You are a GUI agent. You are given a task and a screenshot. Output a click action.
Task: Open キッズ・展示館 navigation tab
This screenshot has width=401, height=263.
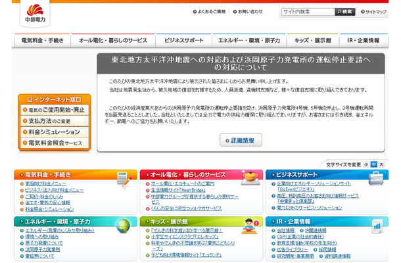click(x=313, y=40)
